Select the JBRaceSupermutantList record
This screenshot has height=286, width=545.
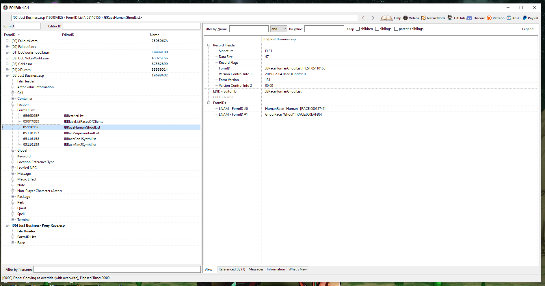(x=81, y=133)
